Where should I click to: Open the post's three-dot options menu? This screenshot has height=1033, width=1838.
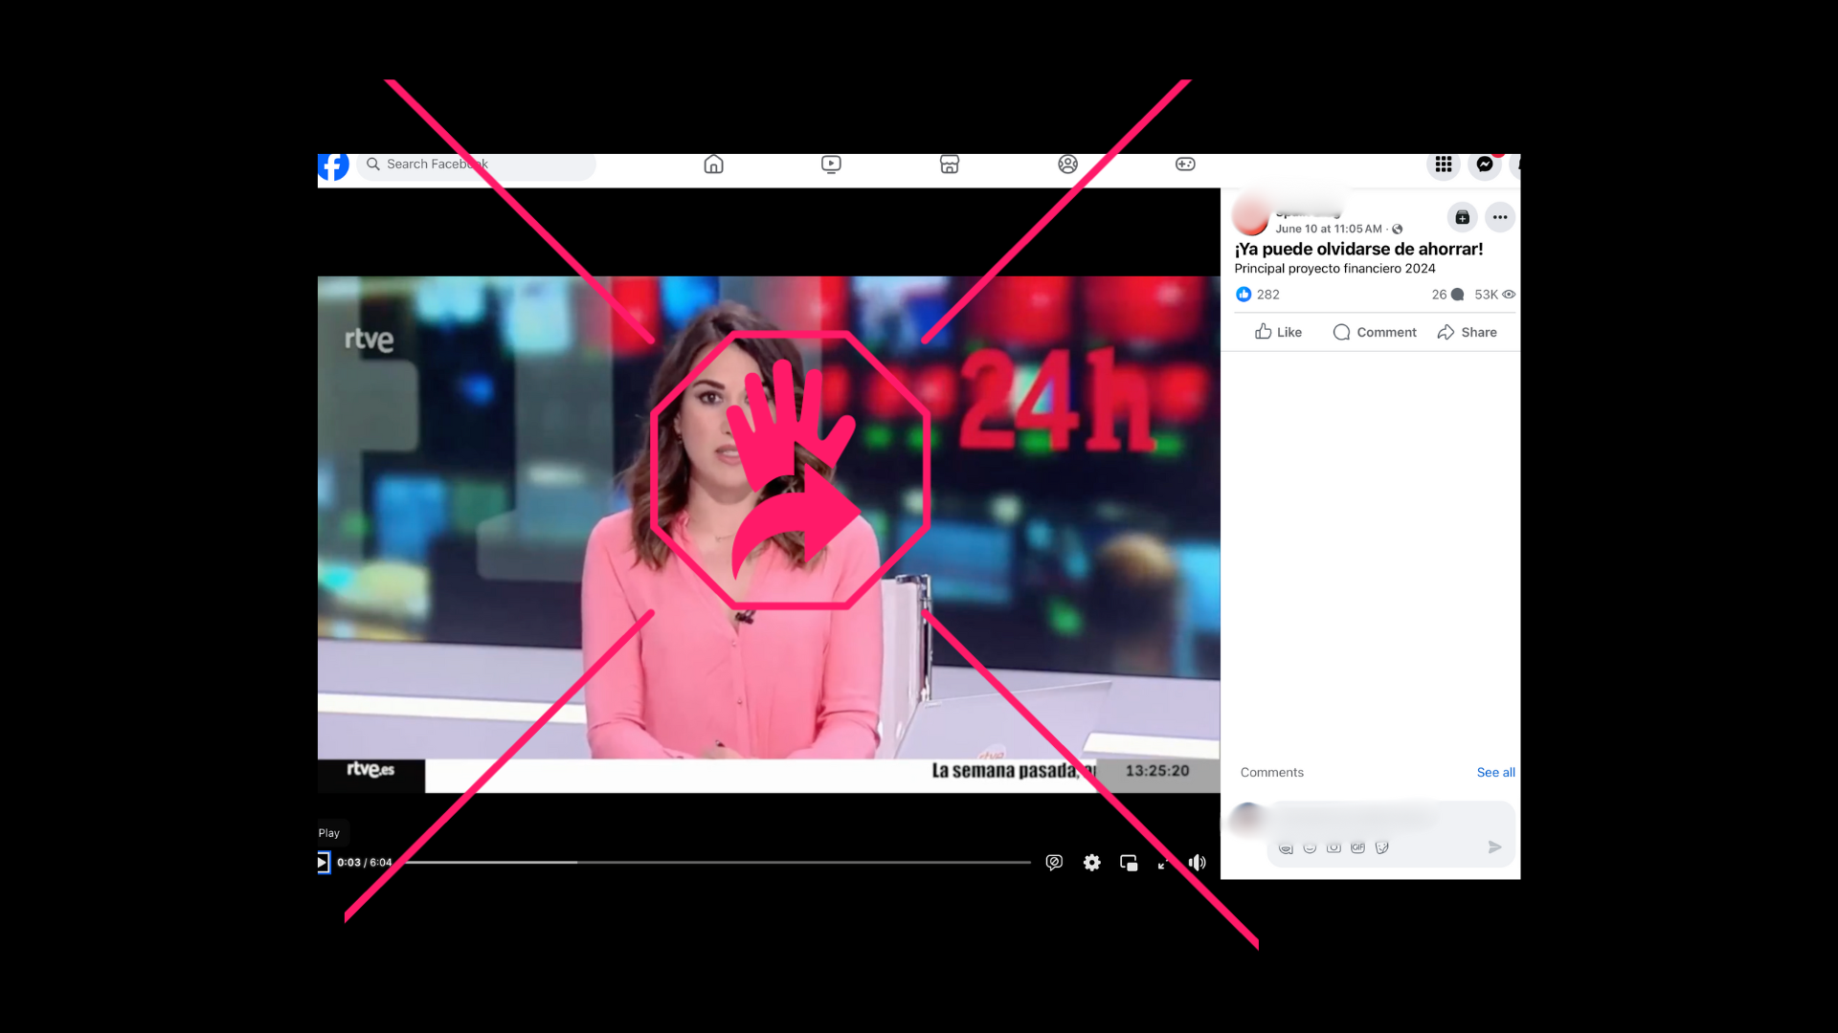[x=1500, y=218]
